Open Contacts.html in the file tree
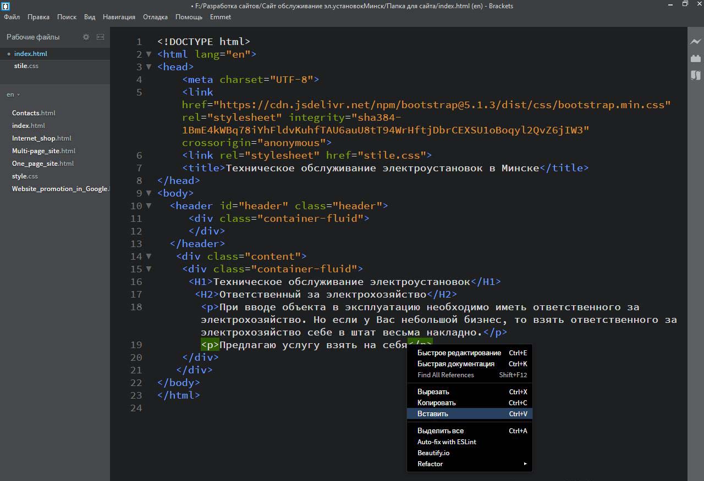The height and width of the screenshot is (481, 704). pyautogui.click(x=34, y=113)
